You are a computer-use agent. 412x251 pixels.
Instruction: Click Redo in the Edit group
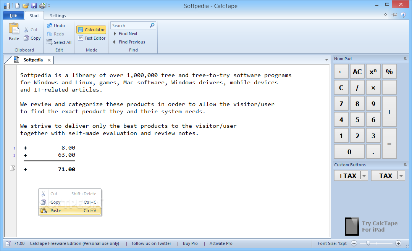coord(55,34)
